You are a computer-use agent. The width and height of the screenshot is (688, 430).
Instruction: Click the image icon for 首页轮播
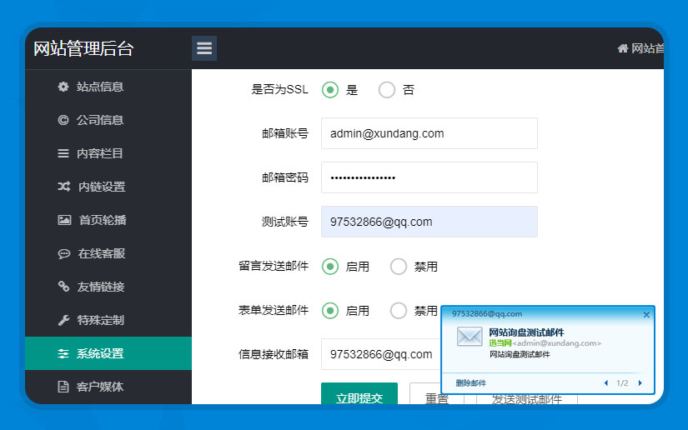pos(64,220)
